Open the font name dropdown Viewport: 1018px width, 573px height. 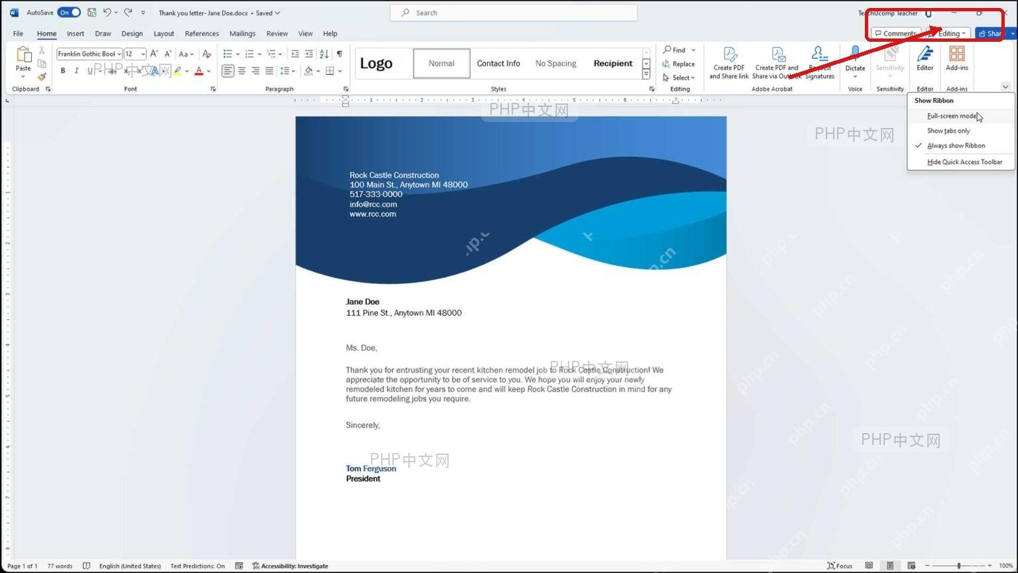click(x=119, y=54)
